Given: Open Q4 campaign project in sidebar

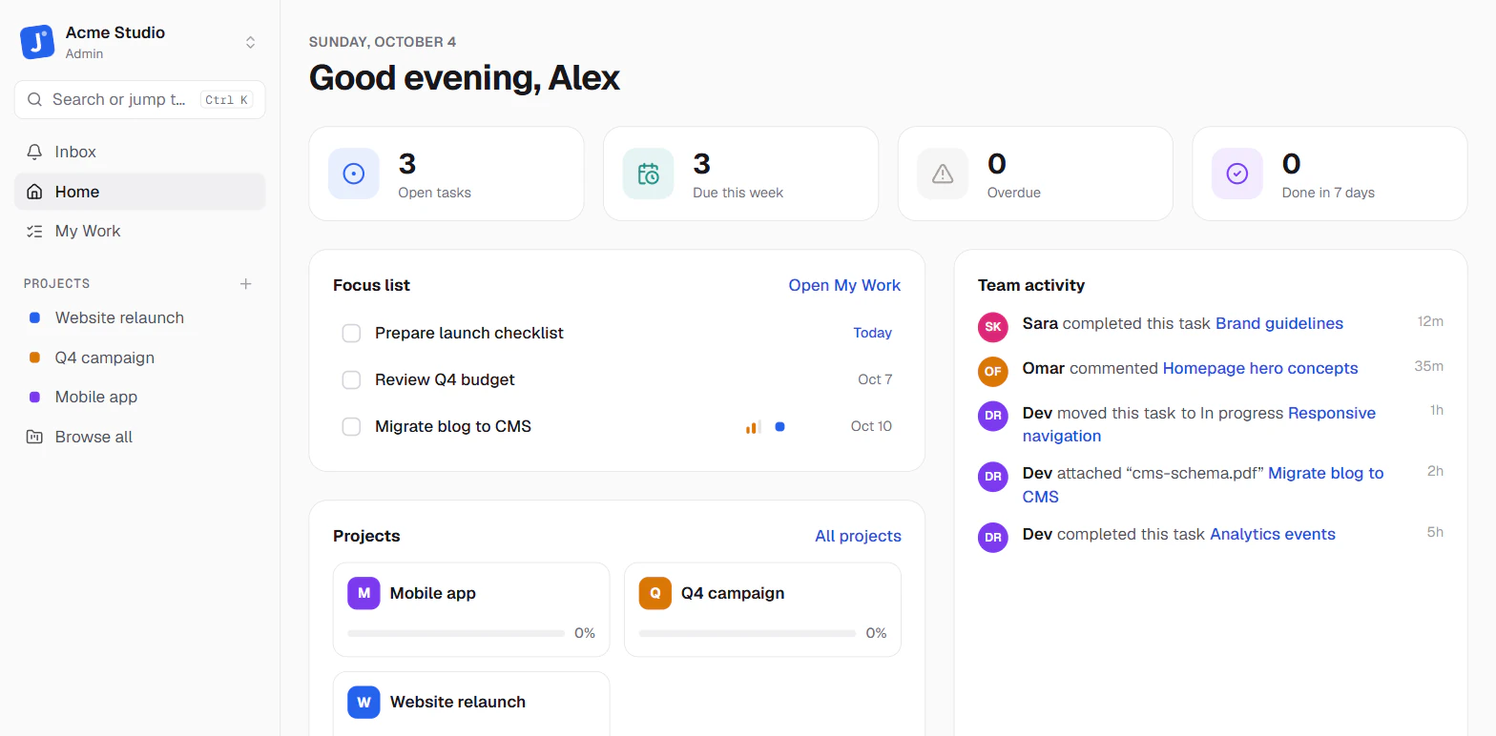Looking at the screenshot, I should tap(140, 358).
